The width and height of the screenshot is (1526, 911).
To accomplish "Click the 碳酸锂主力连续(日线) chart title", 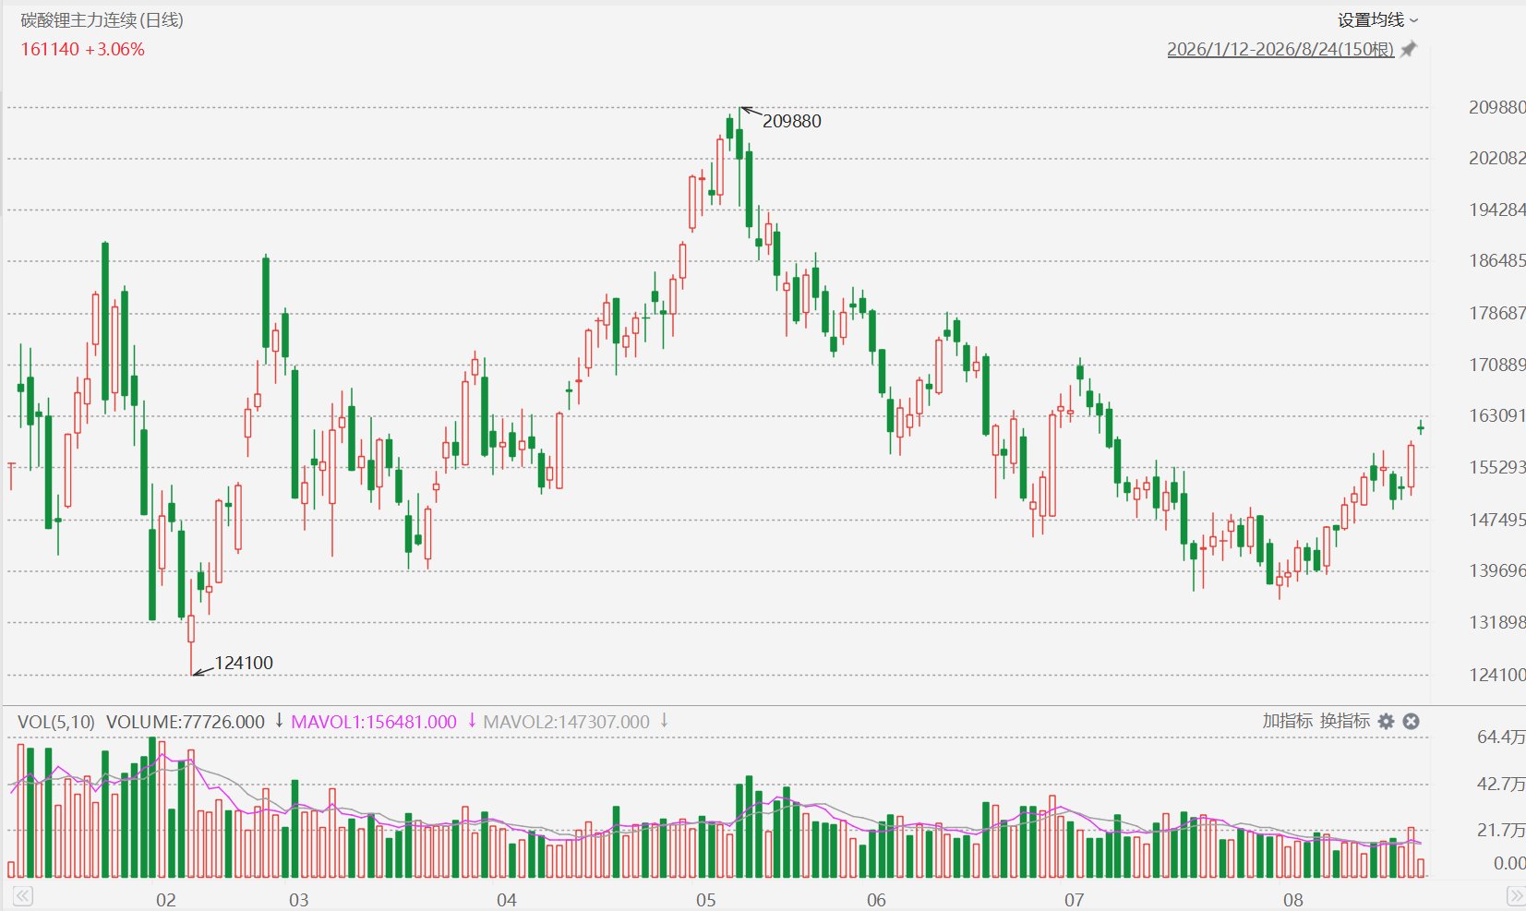I will [x=102, y=20].
